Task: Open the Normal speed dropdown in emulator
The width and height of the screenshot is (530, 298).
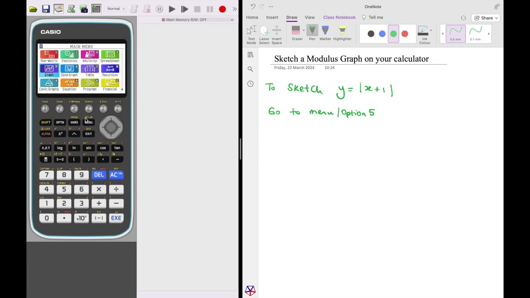Action: [x=116, y=9]
